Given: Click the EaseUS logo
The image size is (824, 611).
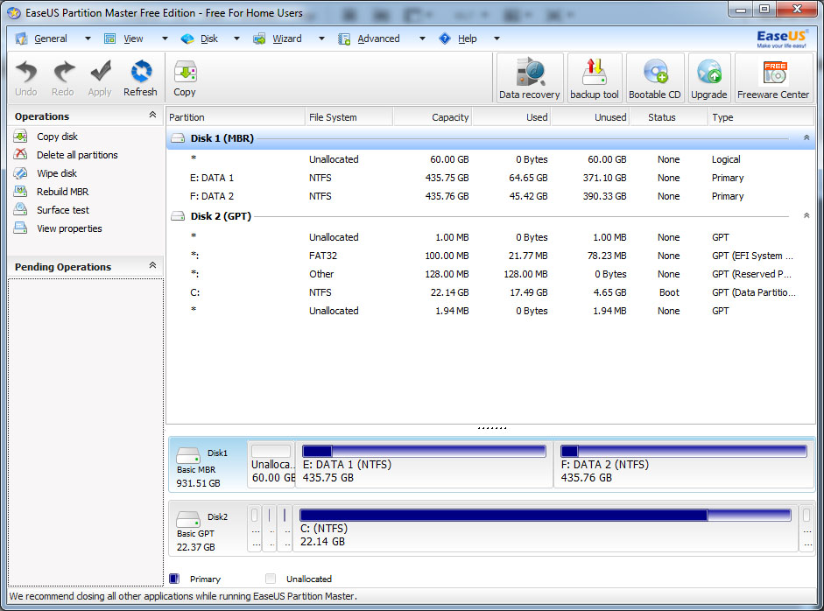Looking at the screenshot, I should pos(781,39).
